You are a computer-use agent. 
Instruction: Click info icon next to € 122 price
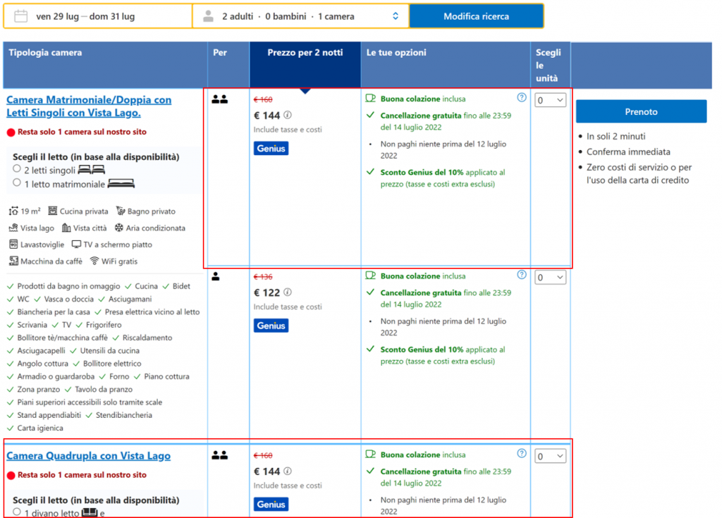coord(288,292)
